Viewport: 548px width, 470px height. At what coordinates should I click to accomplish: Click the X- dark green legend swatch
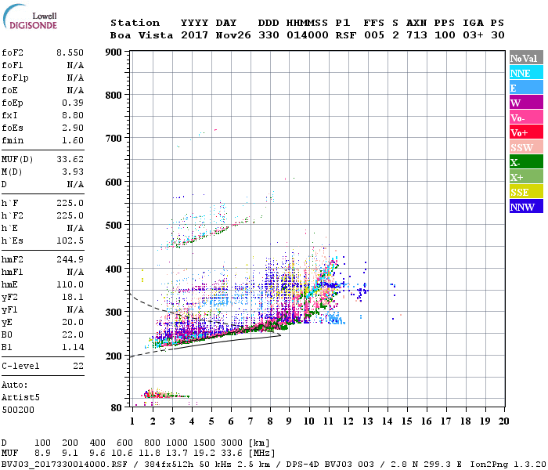(526, 162)
